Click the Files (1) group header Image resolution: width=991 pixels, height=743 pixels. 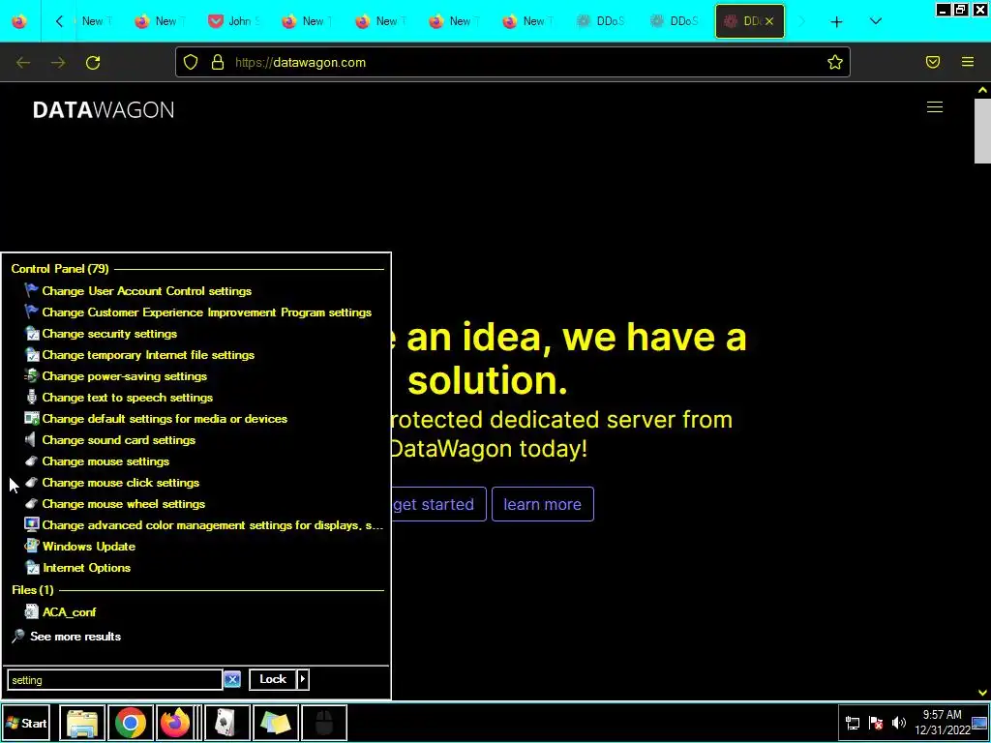(33, 590)
